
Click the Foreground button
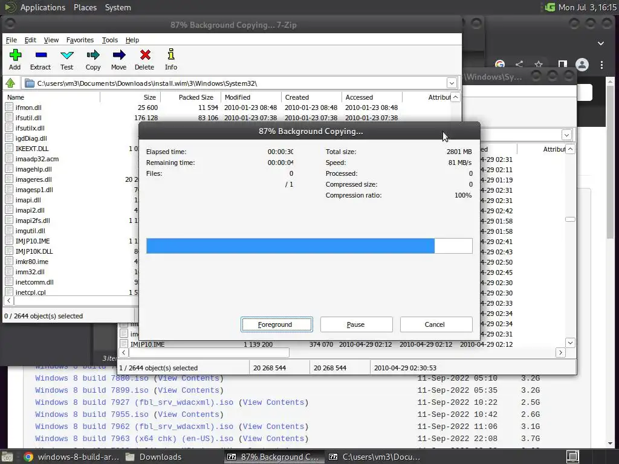coord(277,324)
